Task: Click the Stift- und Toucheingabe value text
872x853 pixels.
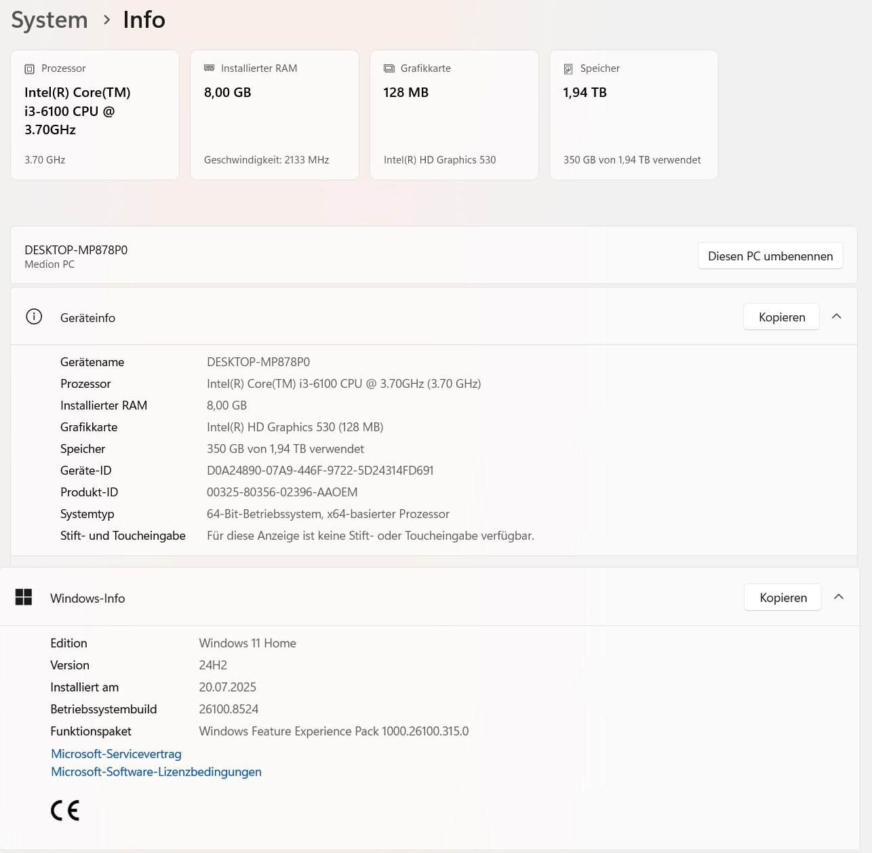Action: click(370, 536)
